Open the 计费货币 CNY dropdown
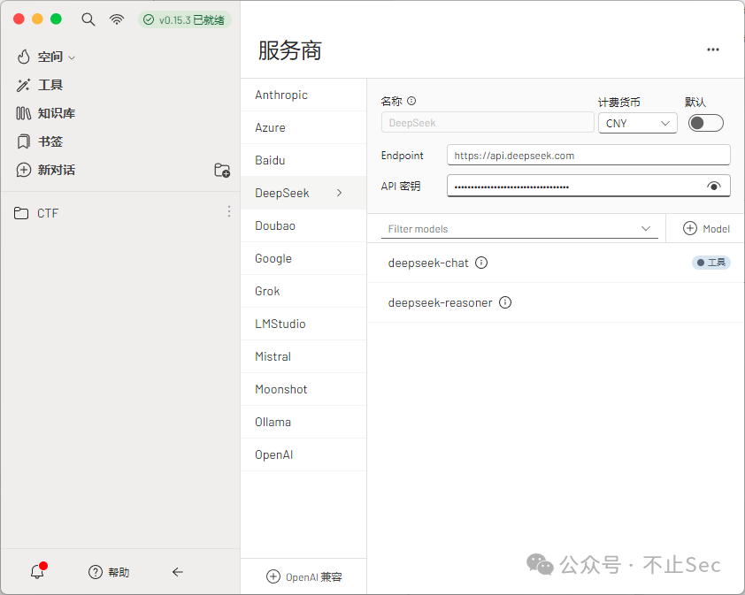This screenshot has height=595, width=745. tap(637, 123)
